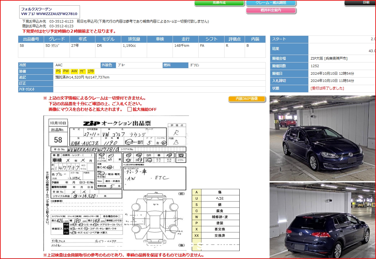The width and height of the screenshot is (376, 259).
Task: Select the シフト column header
Action: click(212, 39)
